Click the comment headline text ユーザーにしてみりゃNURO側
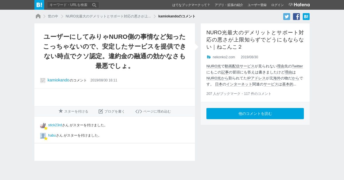The width and height of the screenshot is (344, 180). coord(115,51)
